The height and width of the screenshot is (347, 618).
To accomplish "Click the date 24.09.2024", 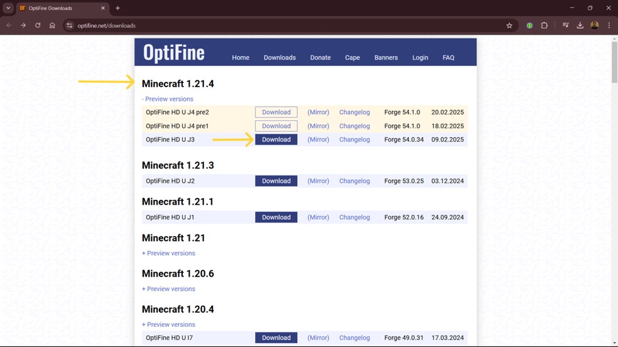I will pos(447,217).
